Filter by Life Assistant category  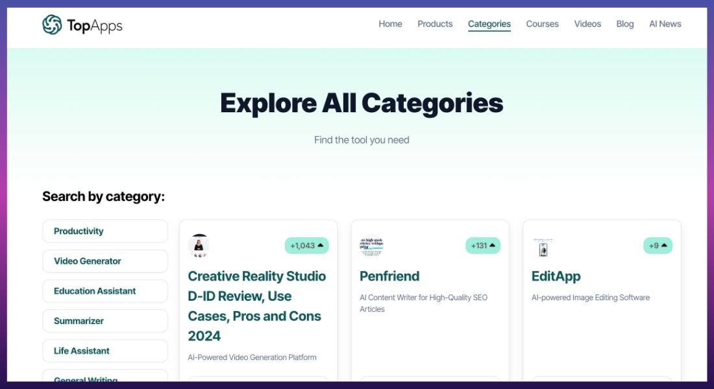(x=105, y=351)
